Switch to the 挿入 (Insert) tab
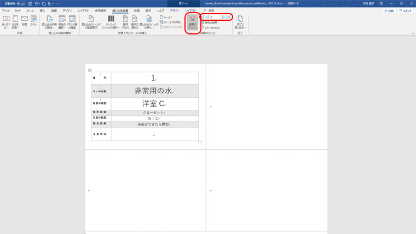The height and width of the screenshot is (234, 416). [x=42, y=10]
